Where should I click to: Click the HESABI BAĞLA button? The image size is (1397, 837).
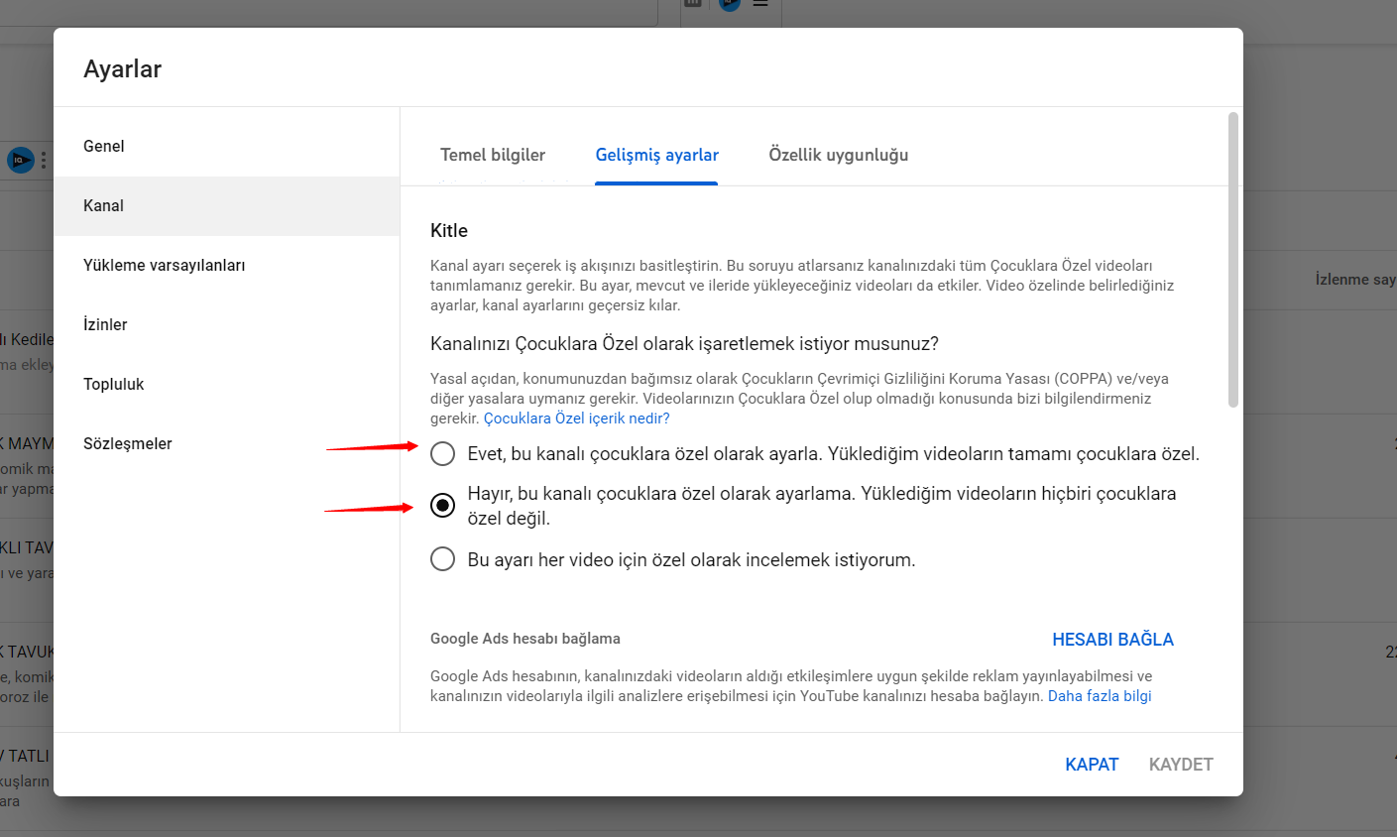coord(1112,640)
